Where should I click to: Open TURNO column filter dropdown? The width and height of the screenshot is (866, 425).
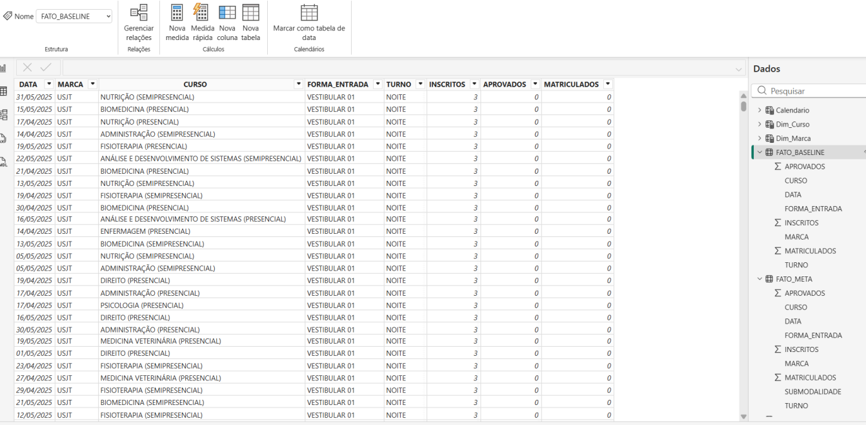[420, 85]
